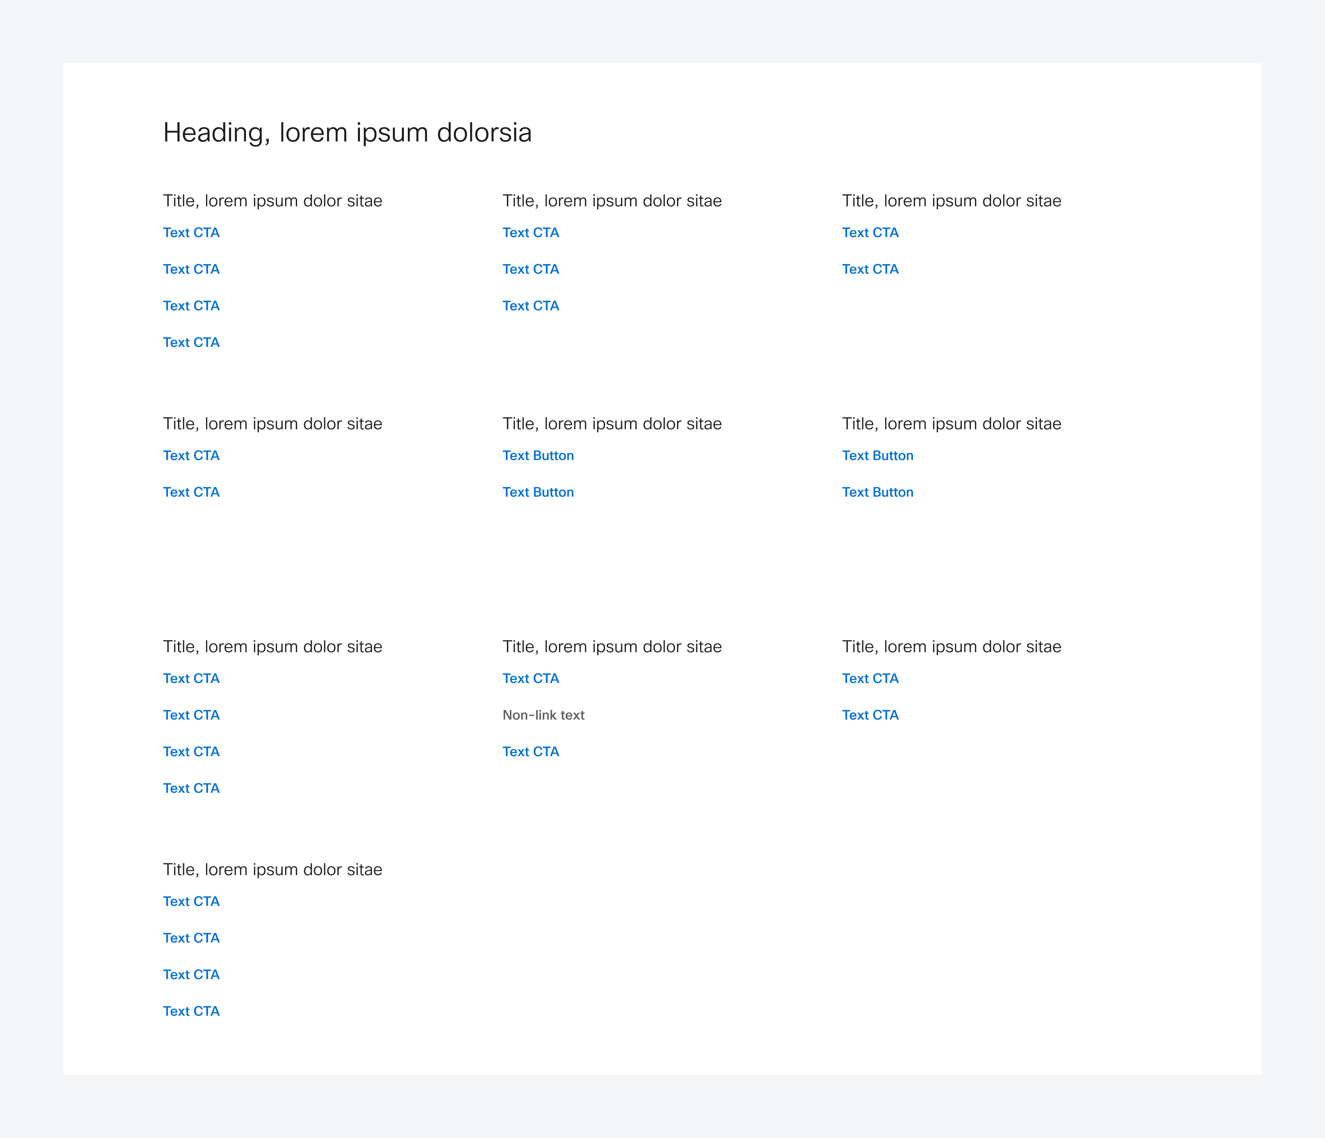The height and width of the screenshot is (1138, 1325).
Task: Click last Text CTA in bottom group
Action: pyautogui.click(x=191, y=1012)
